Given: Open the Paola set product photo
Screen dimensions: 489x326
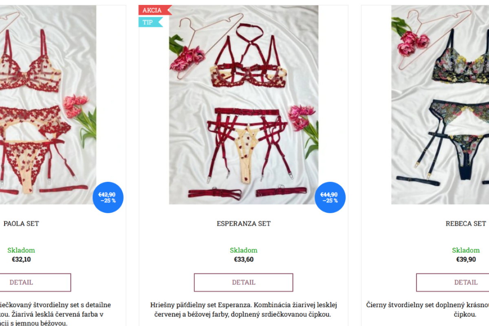Looking at the screenshot, I should click(x=48, y=105).
